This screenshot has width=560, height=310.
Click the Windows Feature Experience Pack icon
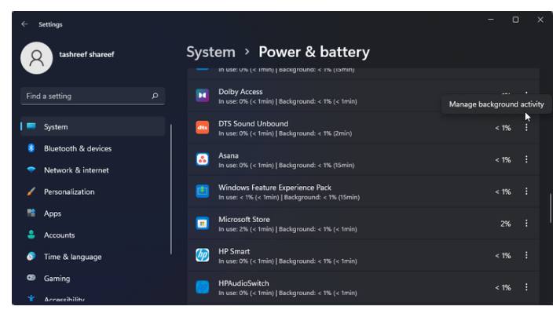click(x=202, y=191)
